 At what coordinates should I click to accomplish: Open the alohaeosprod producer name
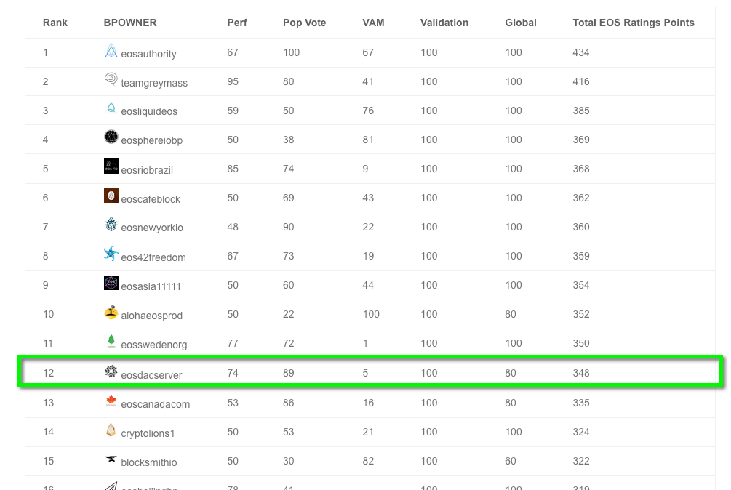coord(151,316)
